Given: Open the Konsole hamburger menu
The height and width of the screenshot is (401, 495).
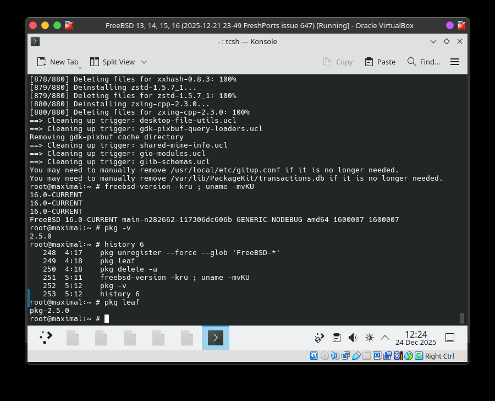Looking at the screenshot, I should tap(454, 62).
